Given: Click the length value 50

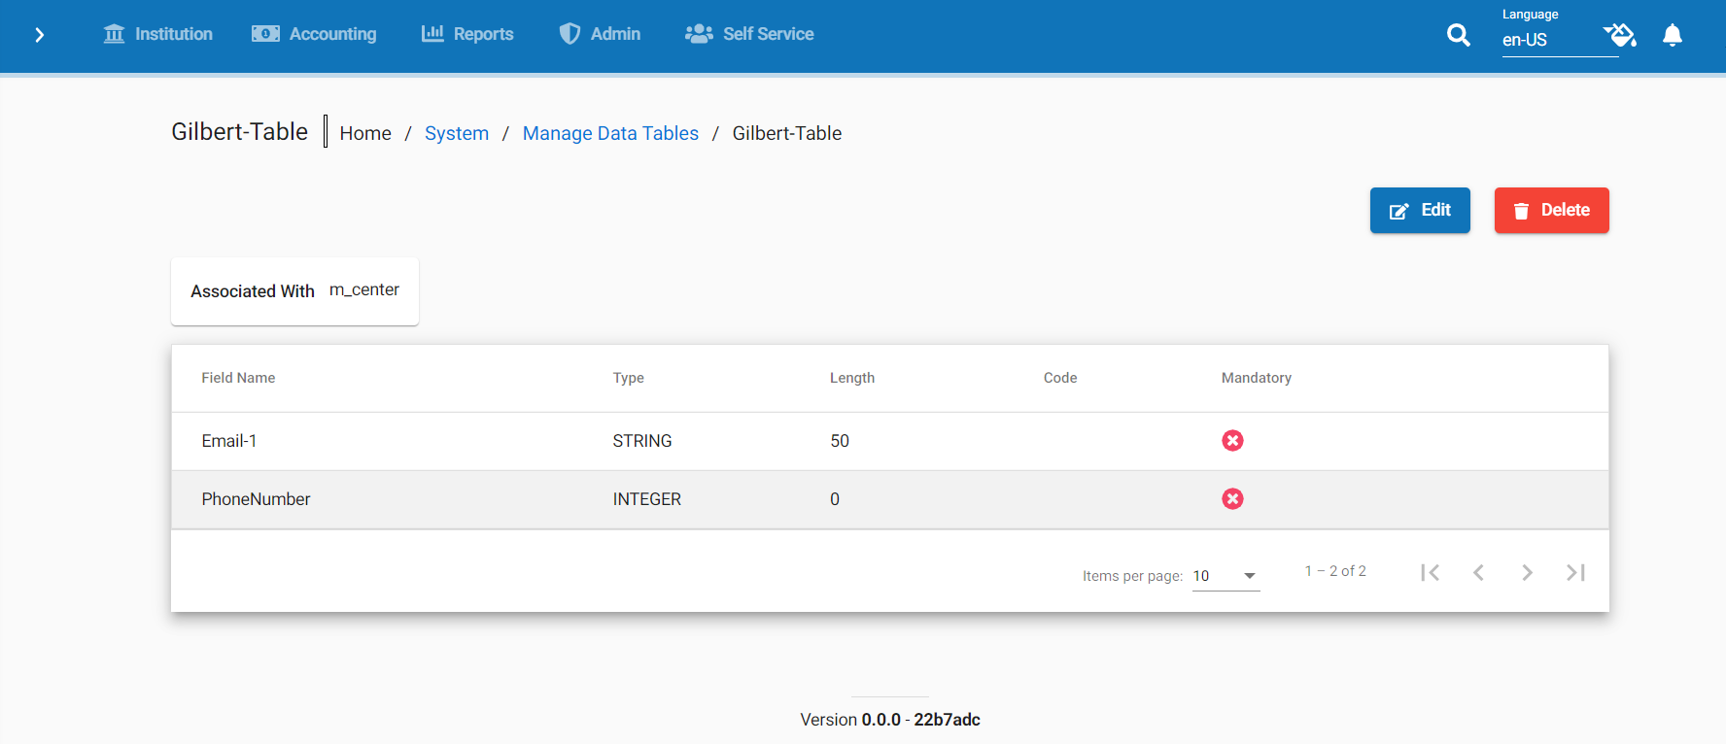Looking at the screenshot, I should [x=840, y=441].
